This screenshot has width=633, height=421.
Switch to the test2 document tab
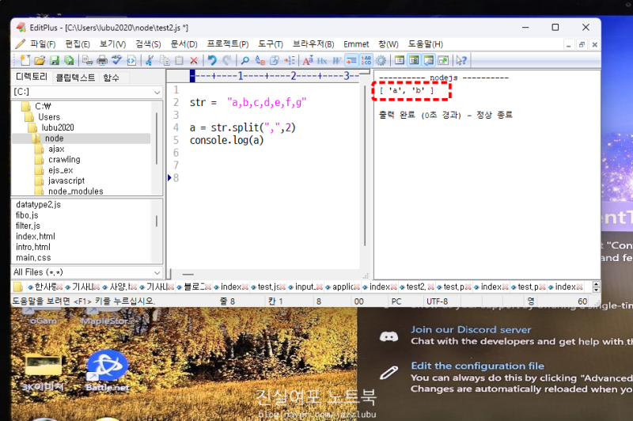click(x=415, y=287)
